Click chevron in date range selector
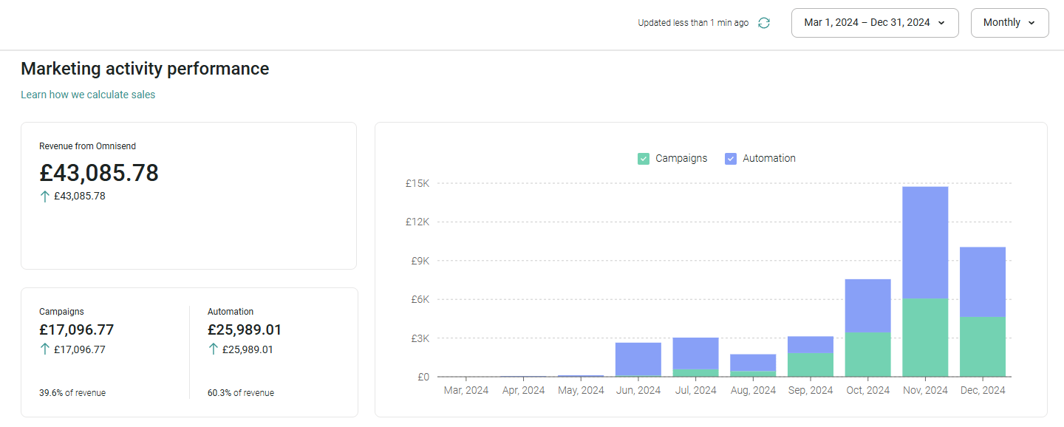The height and width of the screenshot is (427, 1064). (941, 23)
